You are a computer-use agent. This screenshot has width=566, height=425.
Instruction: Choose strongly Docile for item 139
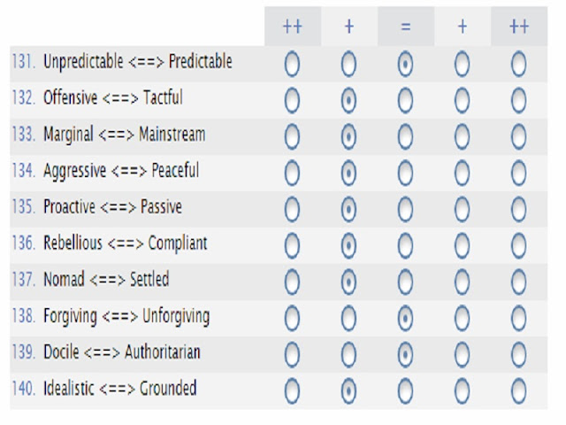click(292, 354)
